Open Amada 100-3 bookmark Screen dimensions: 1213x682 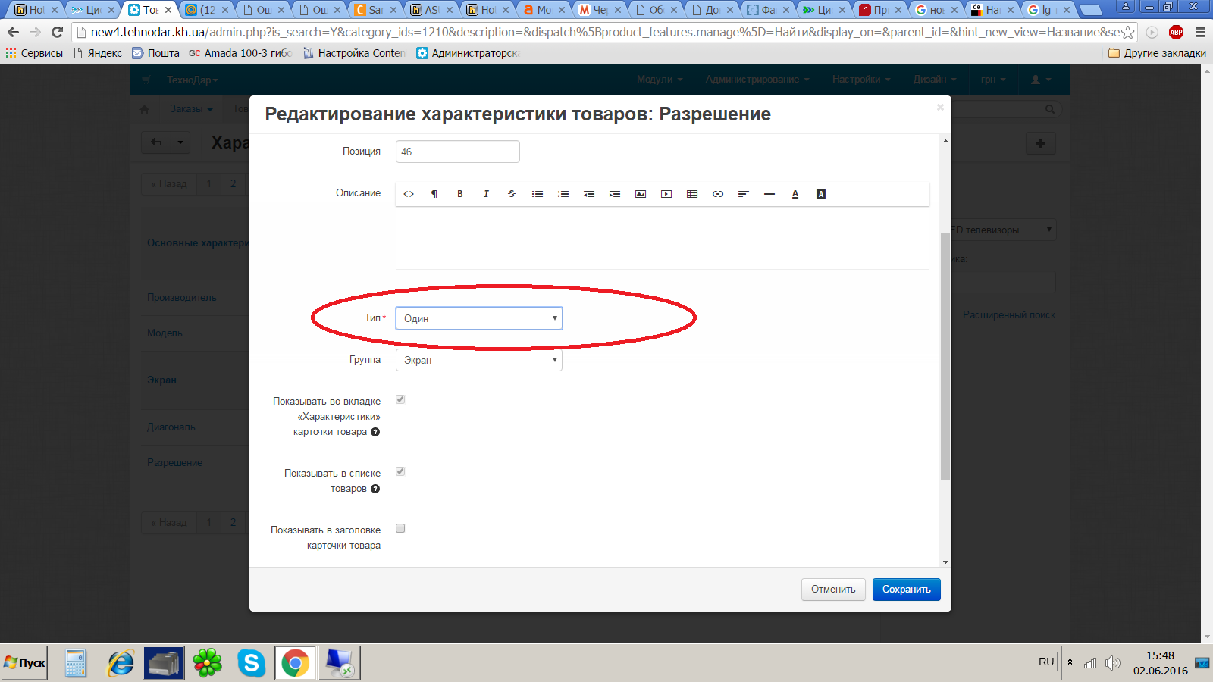click(x=240, y=53)
